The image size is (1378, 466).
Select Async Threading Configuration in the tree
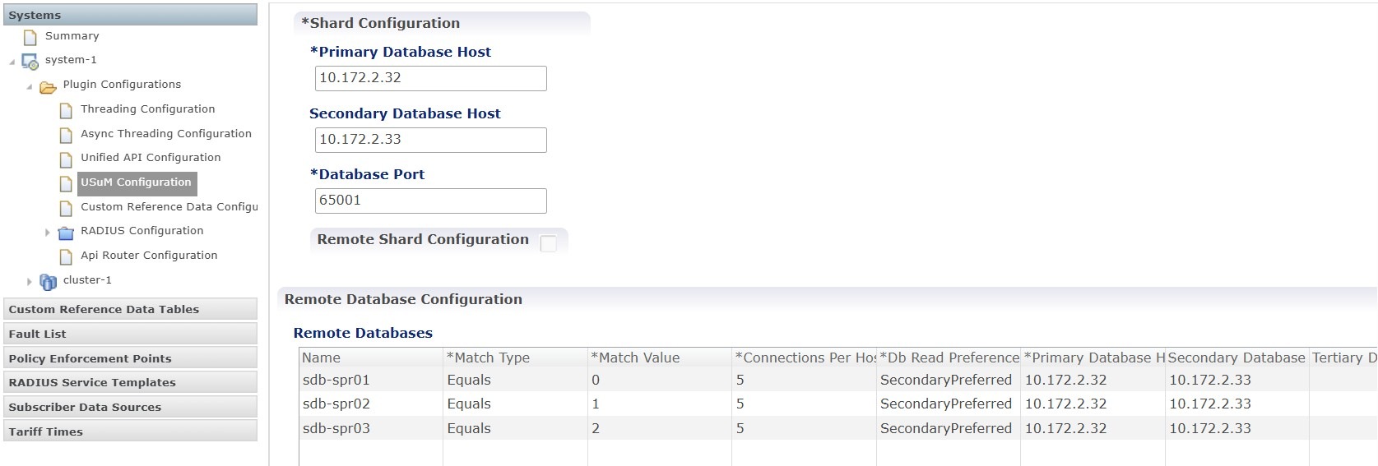click(x=165, y=133)
